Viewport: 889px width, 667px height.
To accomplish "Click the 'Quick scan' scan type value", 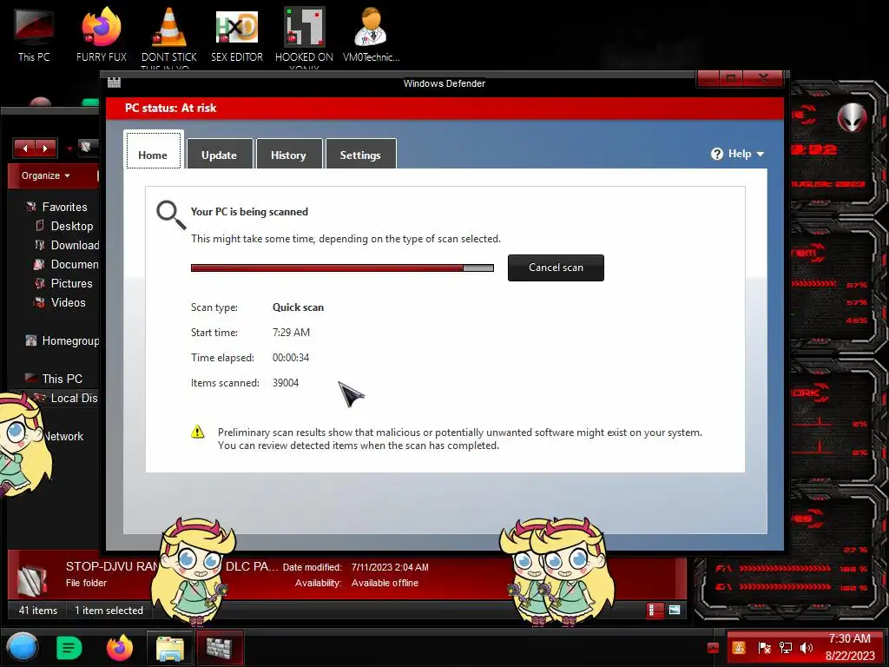I will (298, 307).
